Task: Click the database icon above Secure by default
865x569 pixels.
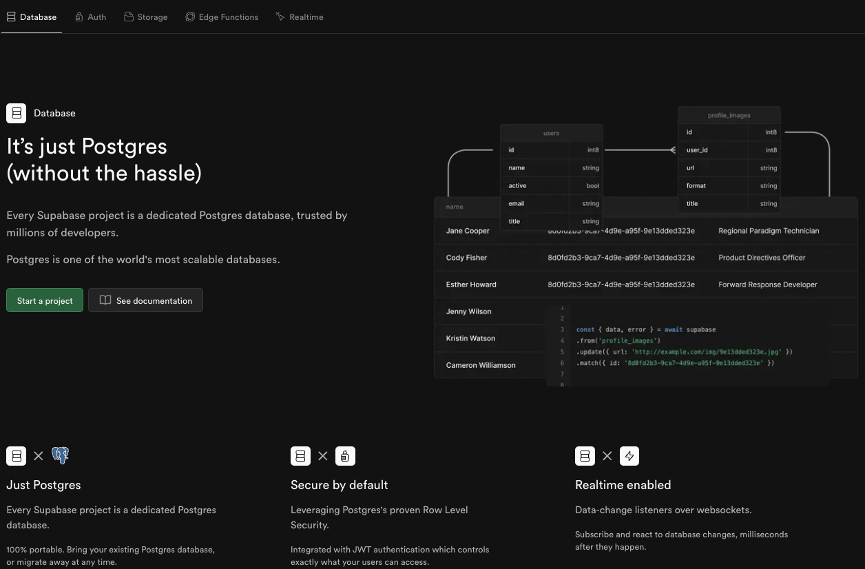Action: click(x=300, y=455)
